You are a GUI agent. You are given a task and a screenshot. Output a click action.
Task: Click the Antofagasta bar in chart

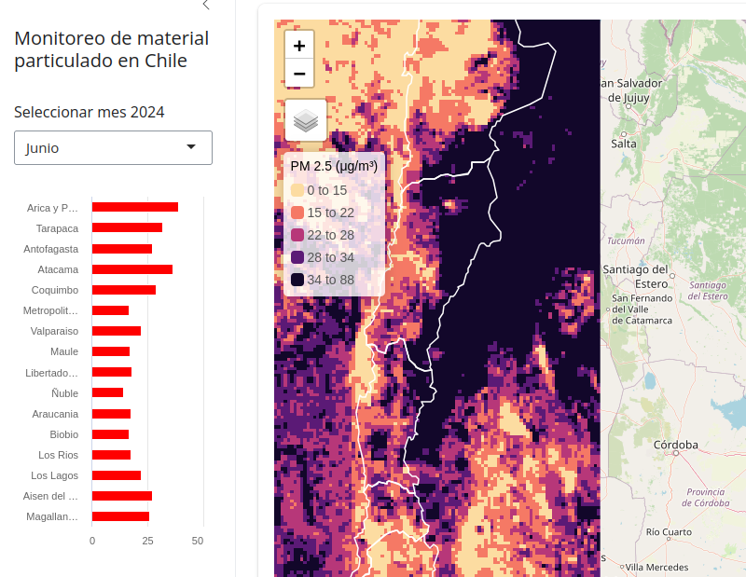[121, 249]
